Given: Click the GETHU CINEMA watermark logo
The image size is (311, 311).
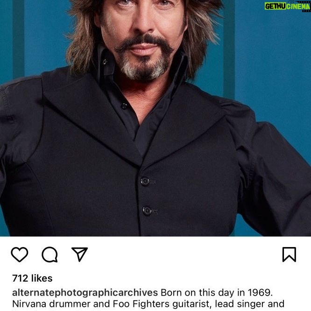Looking at the screenshot, I should coord(287,7).
